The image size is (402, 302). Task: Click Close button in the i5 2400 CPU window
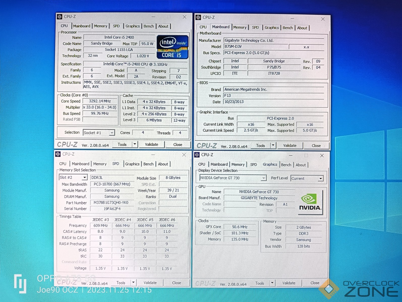pyautogui.click(x=178, y=145)
